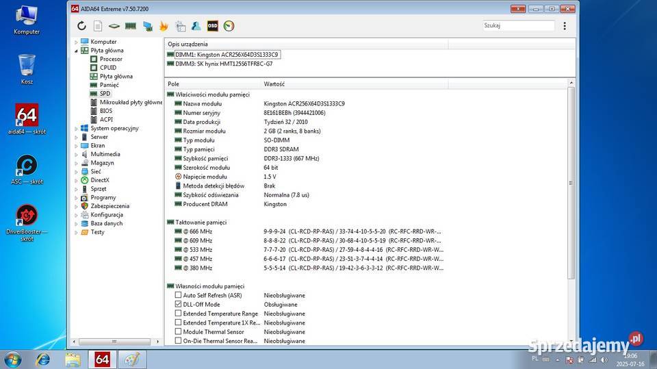Select Pamięć in the tree
This screenshot has height=369, width=657.
[x=109, y=85]
